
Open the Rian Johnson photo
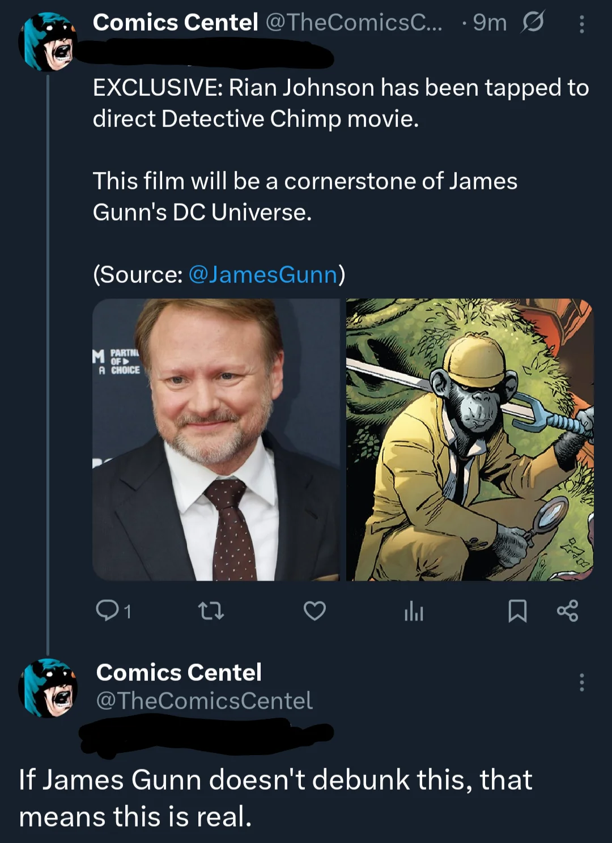pyautogui.click(x=215, y=440)
